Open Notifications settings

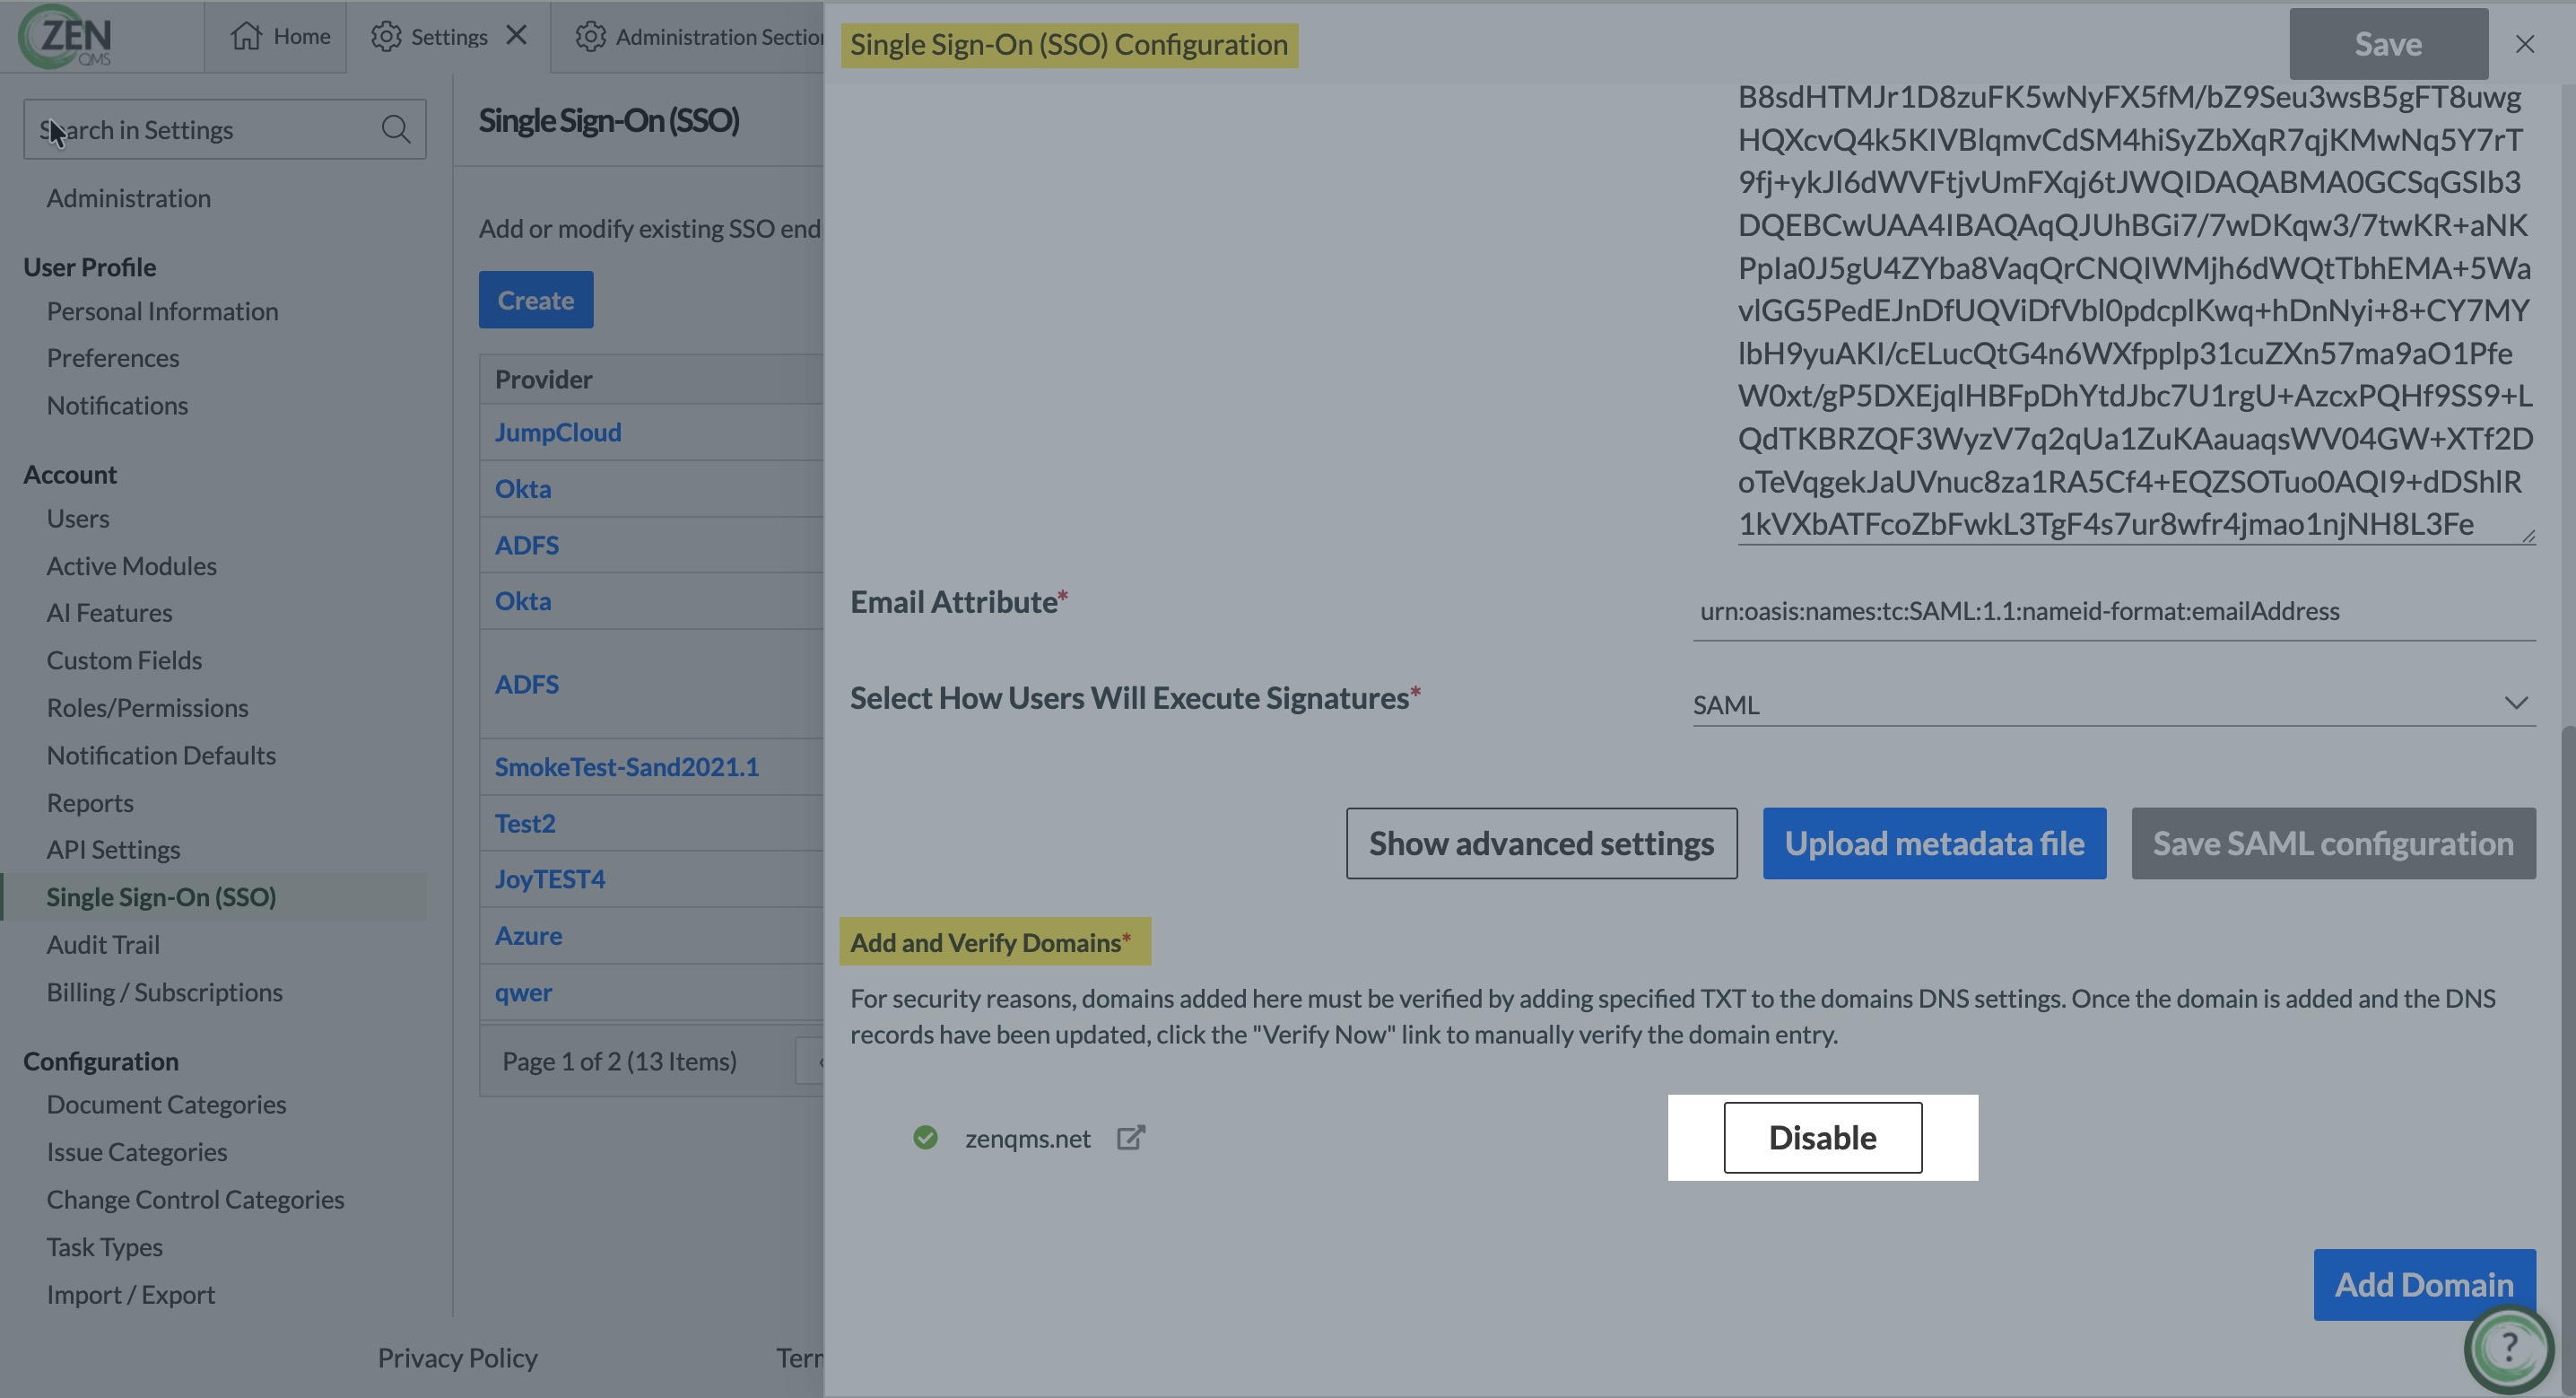pos(117,406)
